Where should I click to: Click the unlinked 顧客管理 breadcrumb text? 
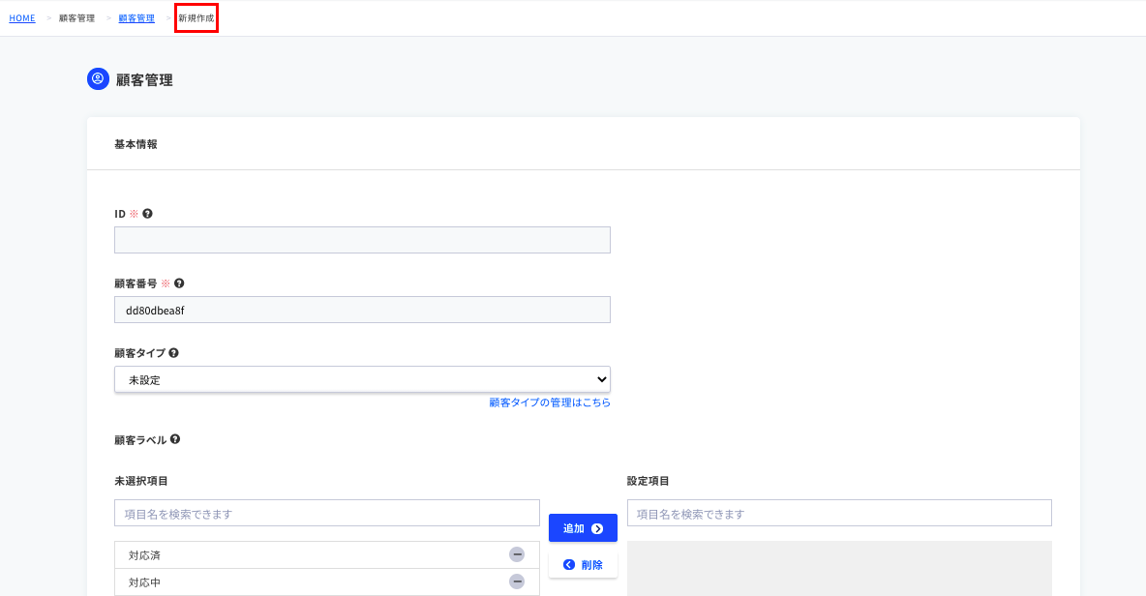[76, 18]
